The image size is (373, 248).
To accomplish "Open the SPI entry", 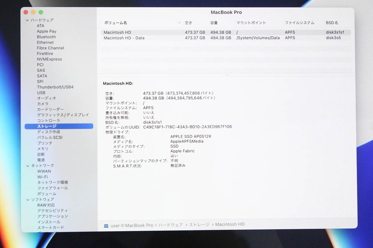I will point(40,82).
